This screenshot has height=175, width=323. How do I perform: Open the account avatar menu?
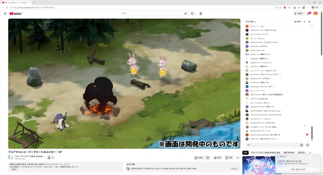[x=315, y=14]
